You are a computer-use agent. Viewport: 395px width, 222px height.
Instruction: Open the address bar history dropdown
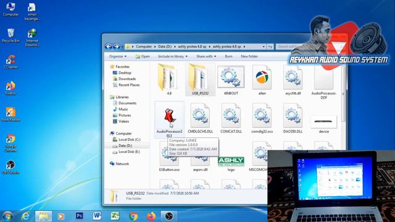264,47
